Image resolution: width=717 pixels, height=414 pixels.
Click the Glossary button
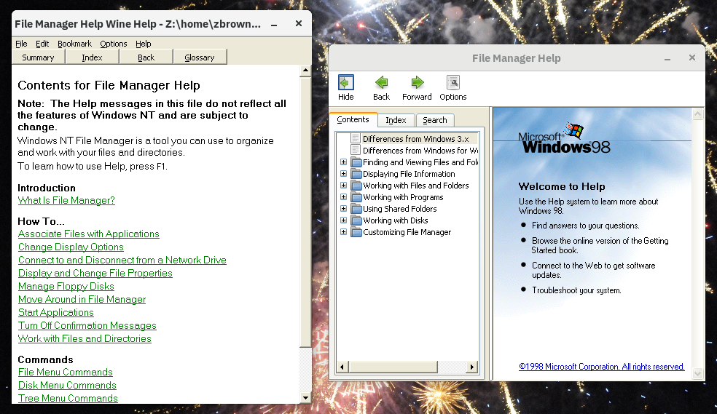pos(200,57)
